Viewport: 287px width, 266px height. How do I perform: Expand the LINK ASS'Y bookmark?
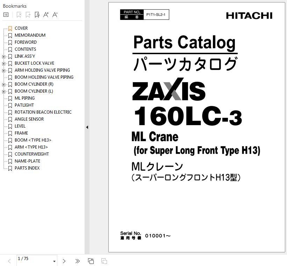coord(3,57)
